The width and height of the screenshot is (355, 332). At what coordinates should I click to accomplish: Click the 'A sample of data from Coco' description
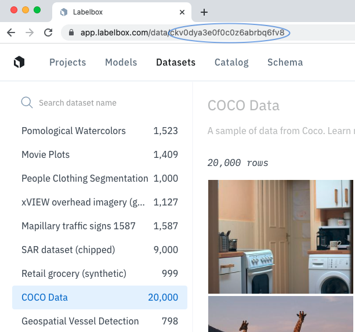click(x=281, y=131)
